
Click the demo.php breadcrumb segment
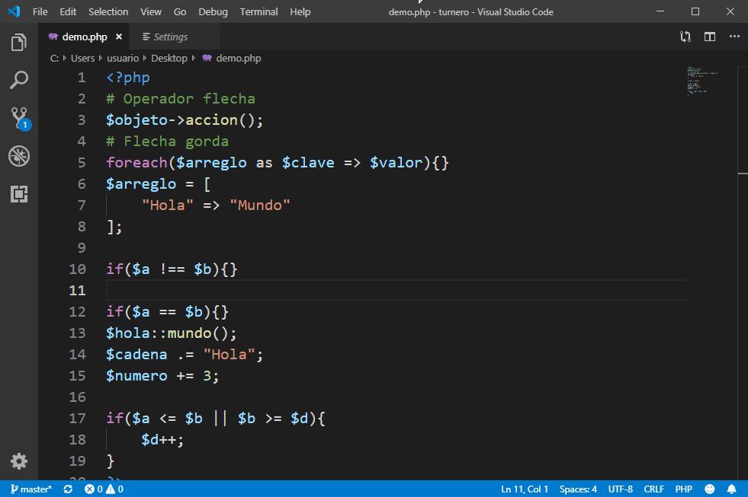point(232,58)
